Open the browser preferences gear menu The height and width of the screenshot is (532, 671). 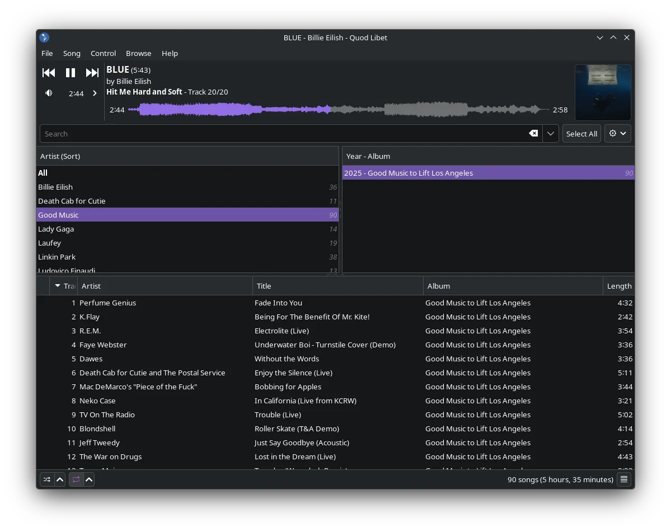(617, 134)
